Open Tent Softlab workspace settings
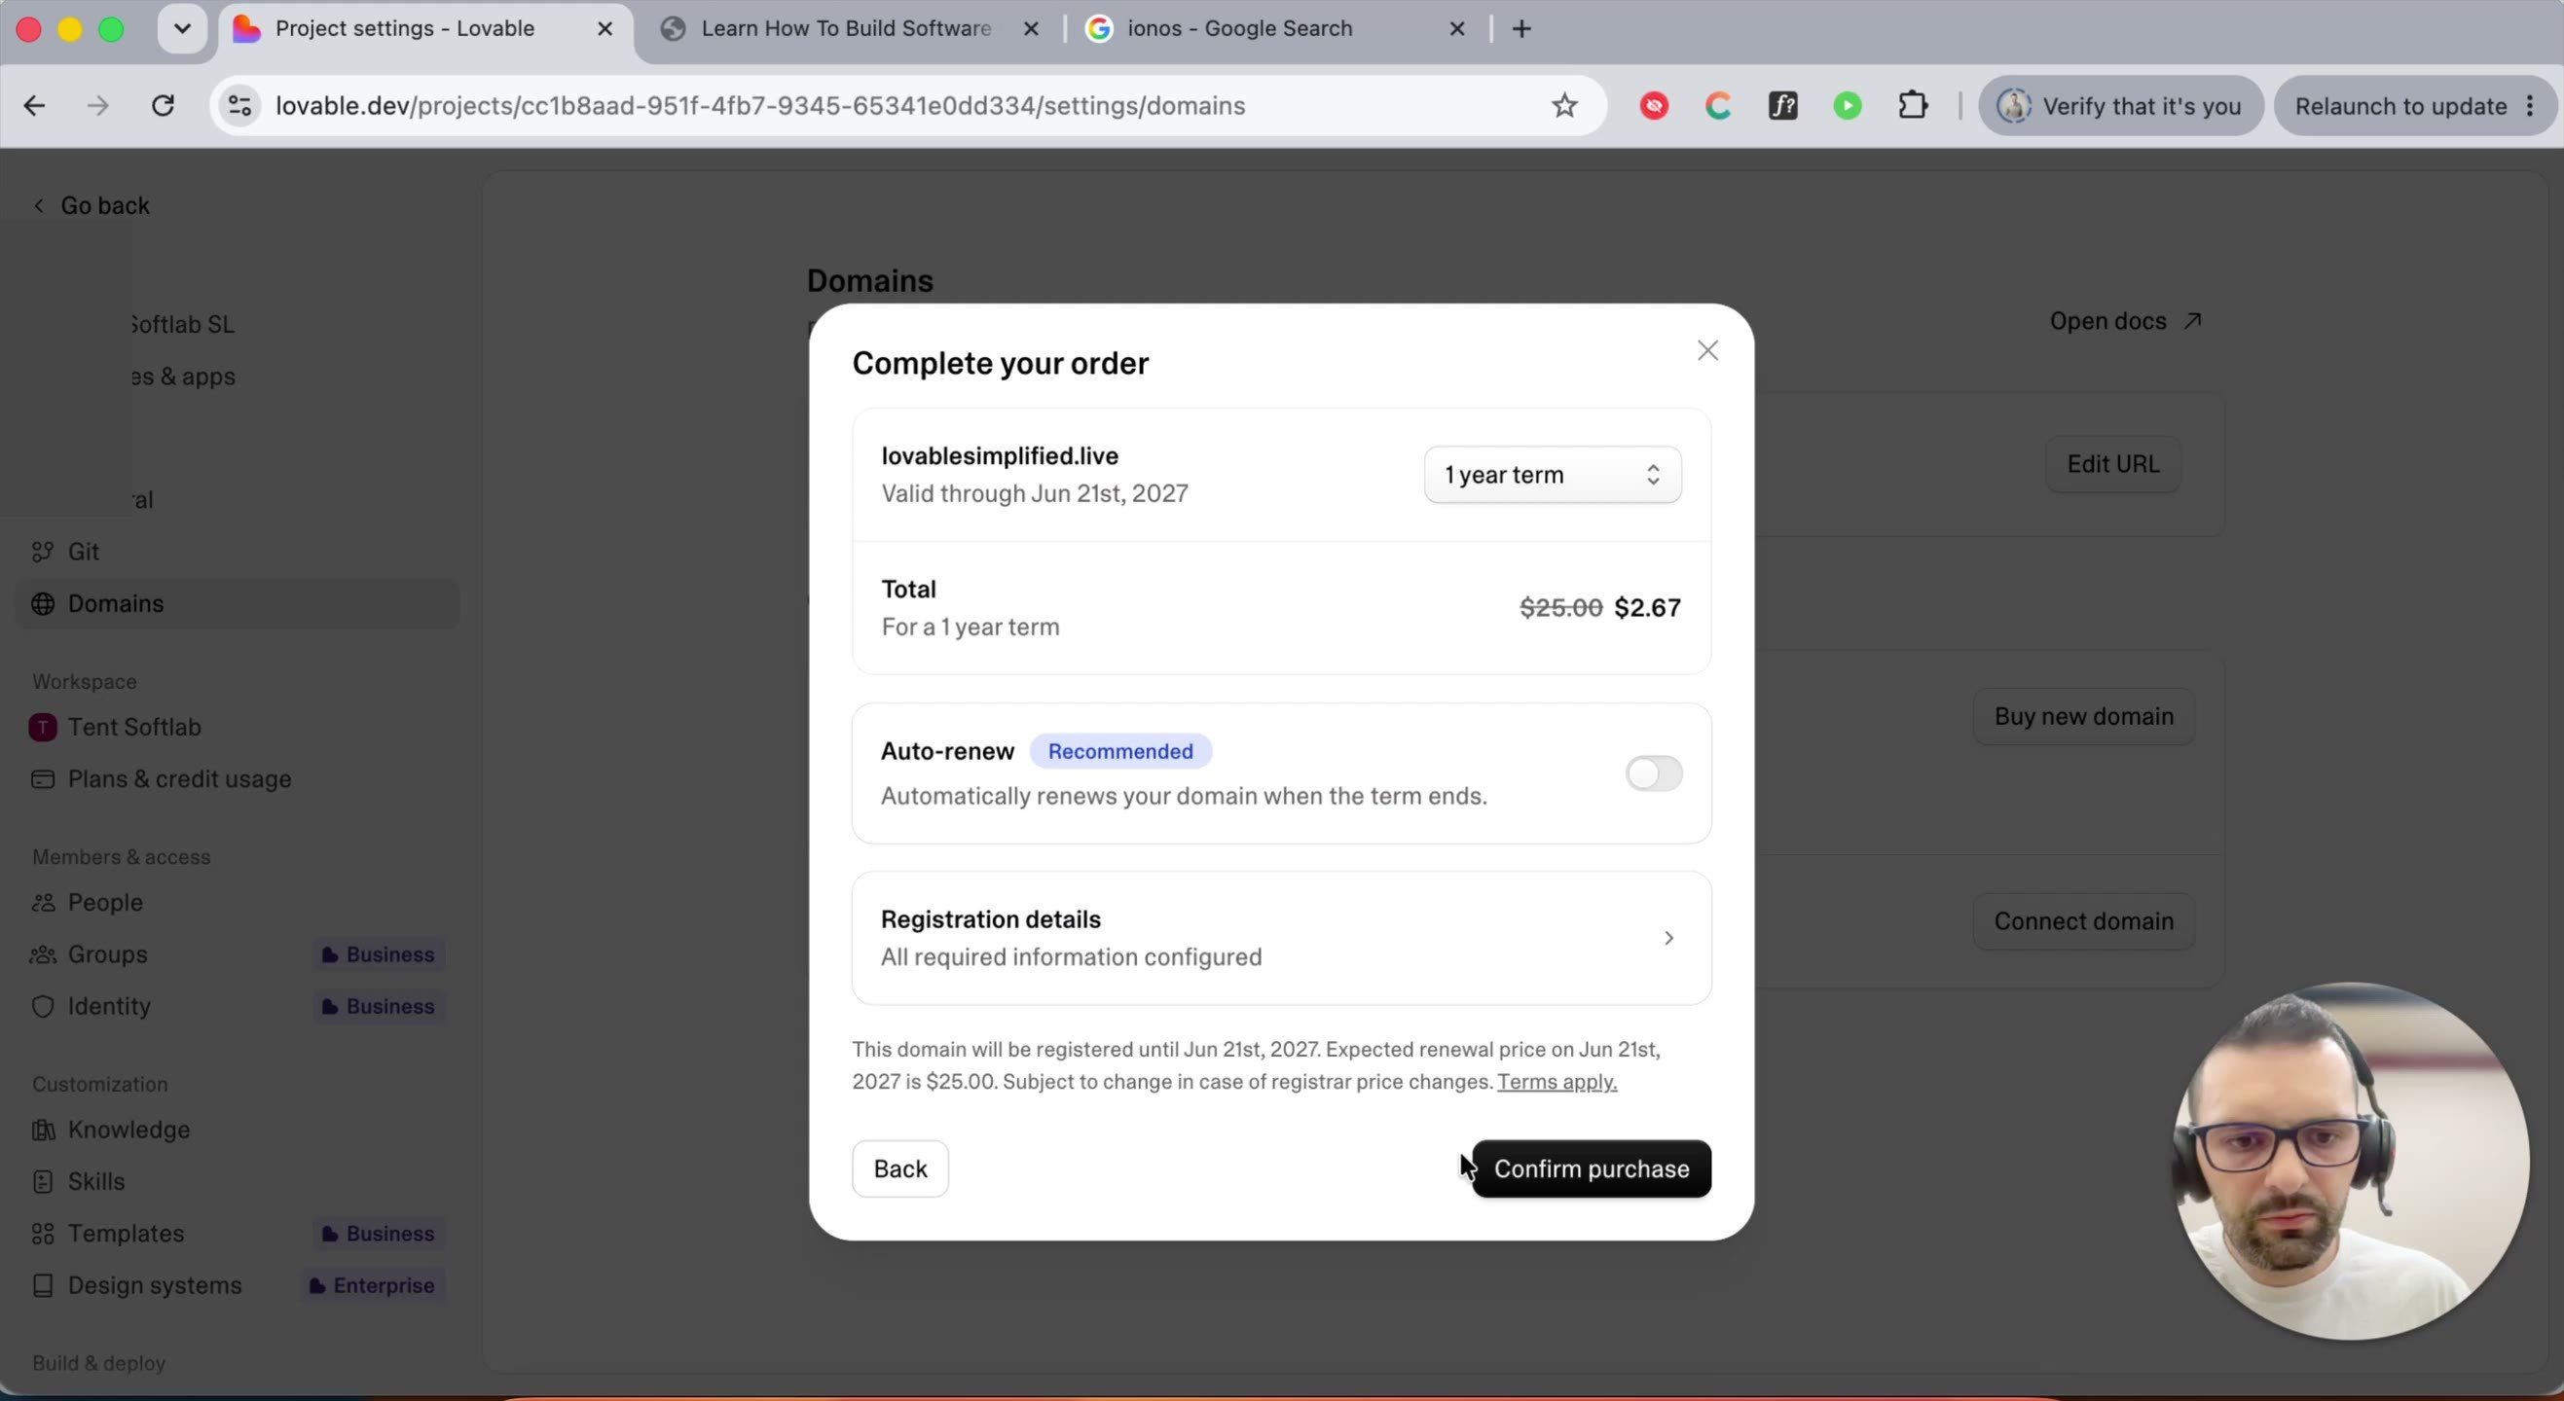This screenshot has height=1401, width=2564. tap(237, 728)
